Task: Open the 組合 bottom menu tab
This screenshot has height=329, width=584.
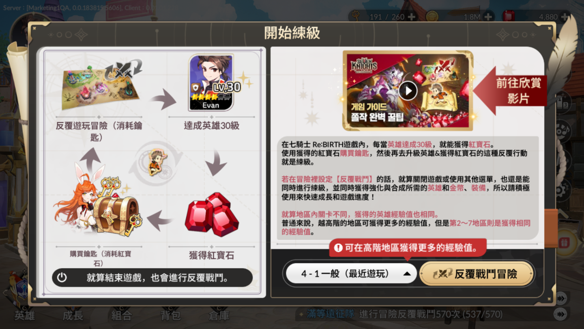Action: (122, 315)
